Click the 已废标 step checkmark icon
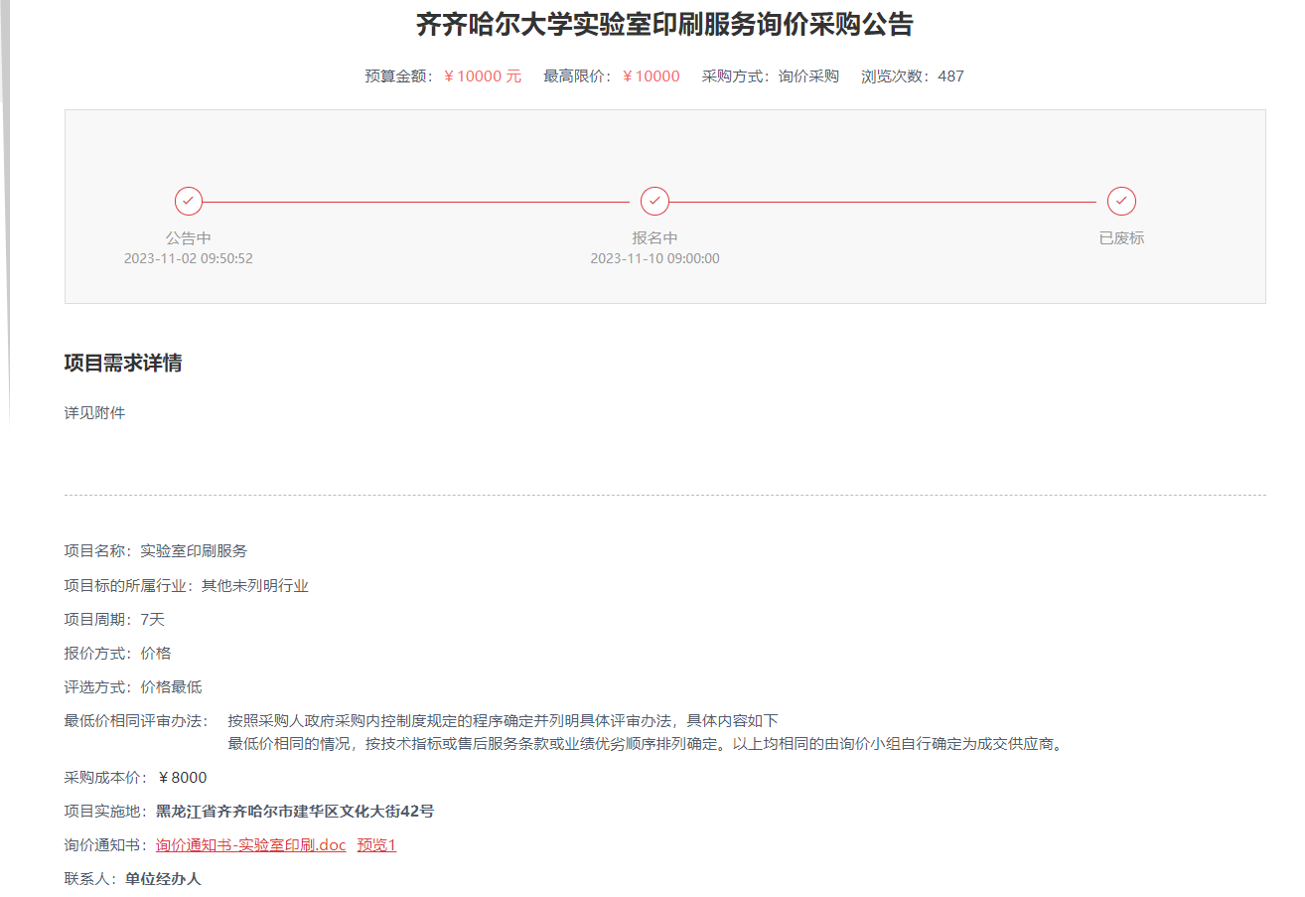Viewport: 1305px width, 897px height. point(1121,201)
